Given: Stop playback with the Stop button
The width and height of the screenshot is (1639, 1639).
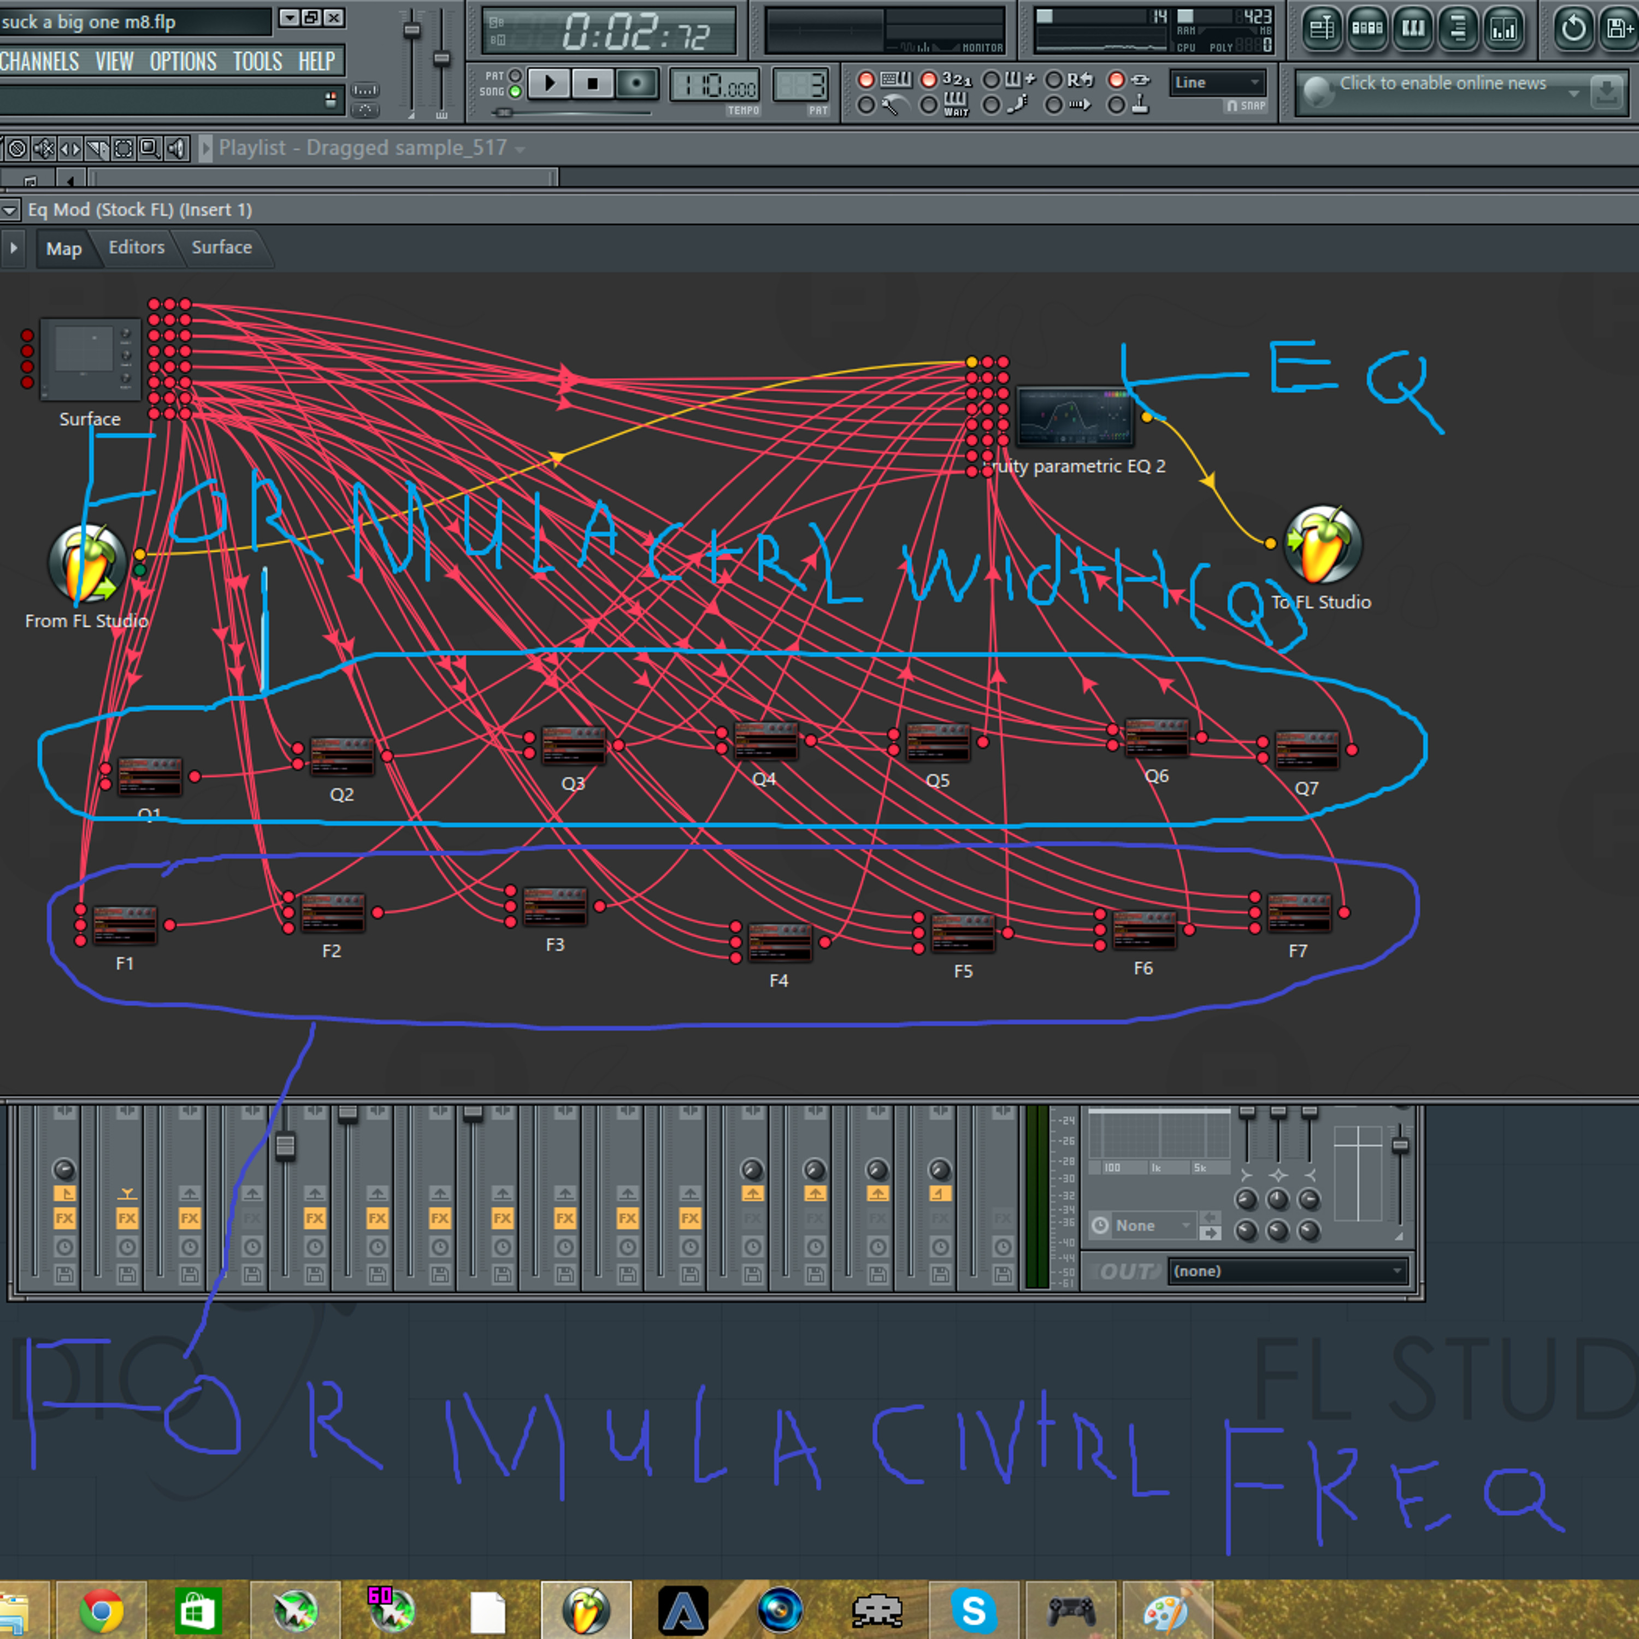Looking at the screenshot, I should pos(592,83).
